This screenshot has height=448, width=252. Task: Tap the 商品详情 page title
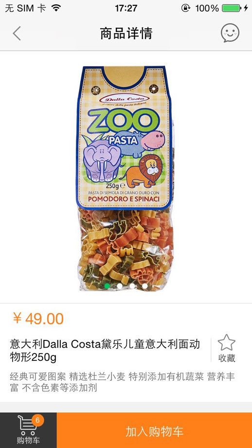pyautogui.click(x=126, y=33)
